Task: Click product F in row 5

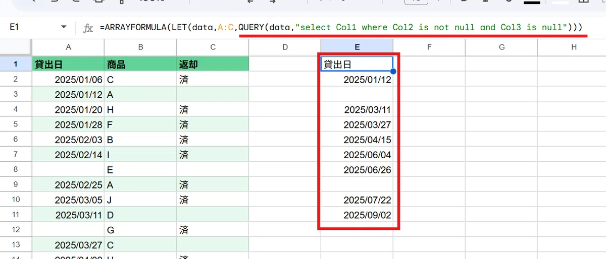Action: click(140, 124)
